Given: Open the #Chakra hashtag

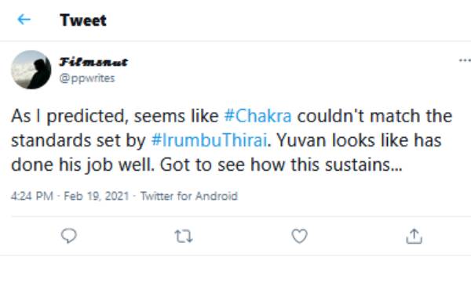Looking at the screenshot, I should 257,116.
